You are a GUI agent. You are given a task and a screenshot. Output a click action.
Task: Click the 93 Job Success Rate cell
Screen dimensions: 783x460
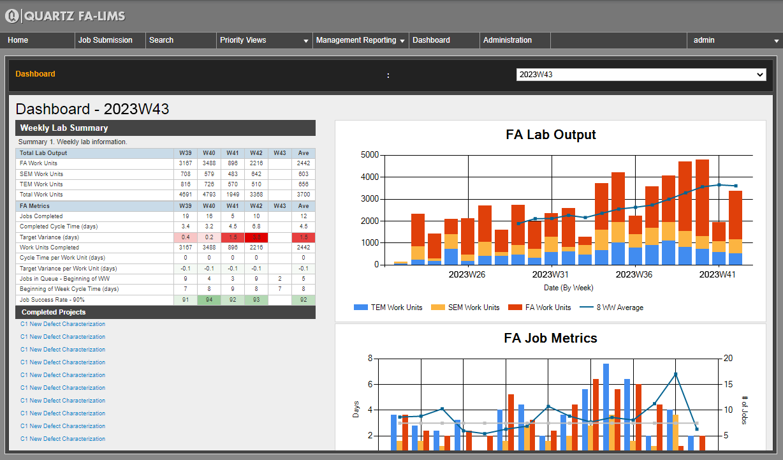click(256, 299)
